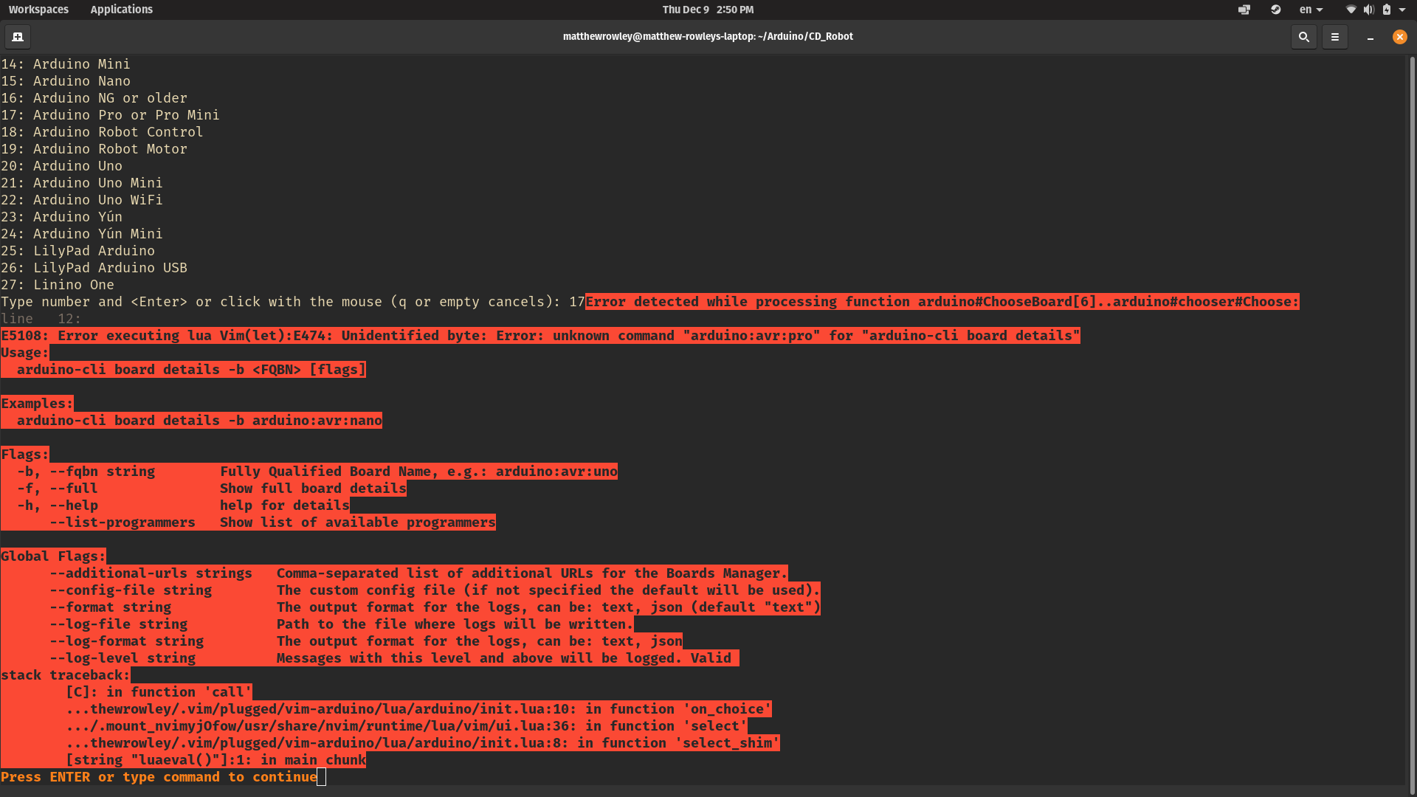Click the '22: Arduino Uno WiFi' entry
The height and width of the screenshot is (797, 1417).
(x=81, y=199)
